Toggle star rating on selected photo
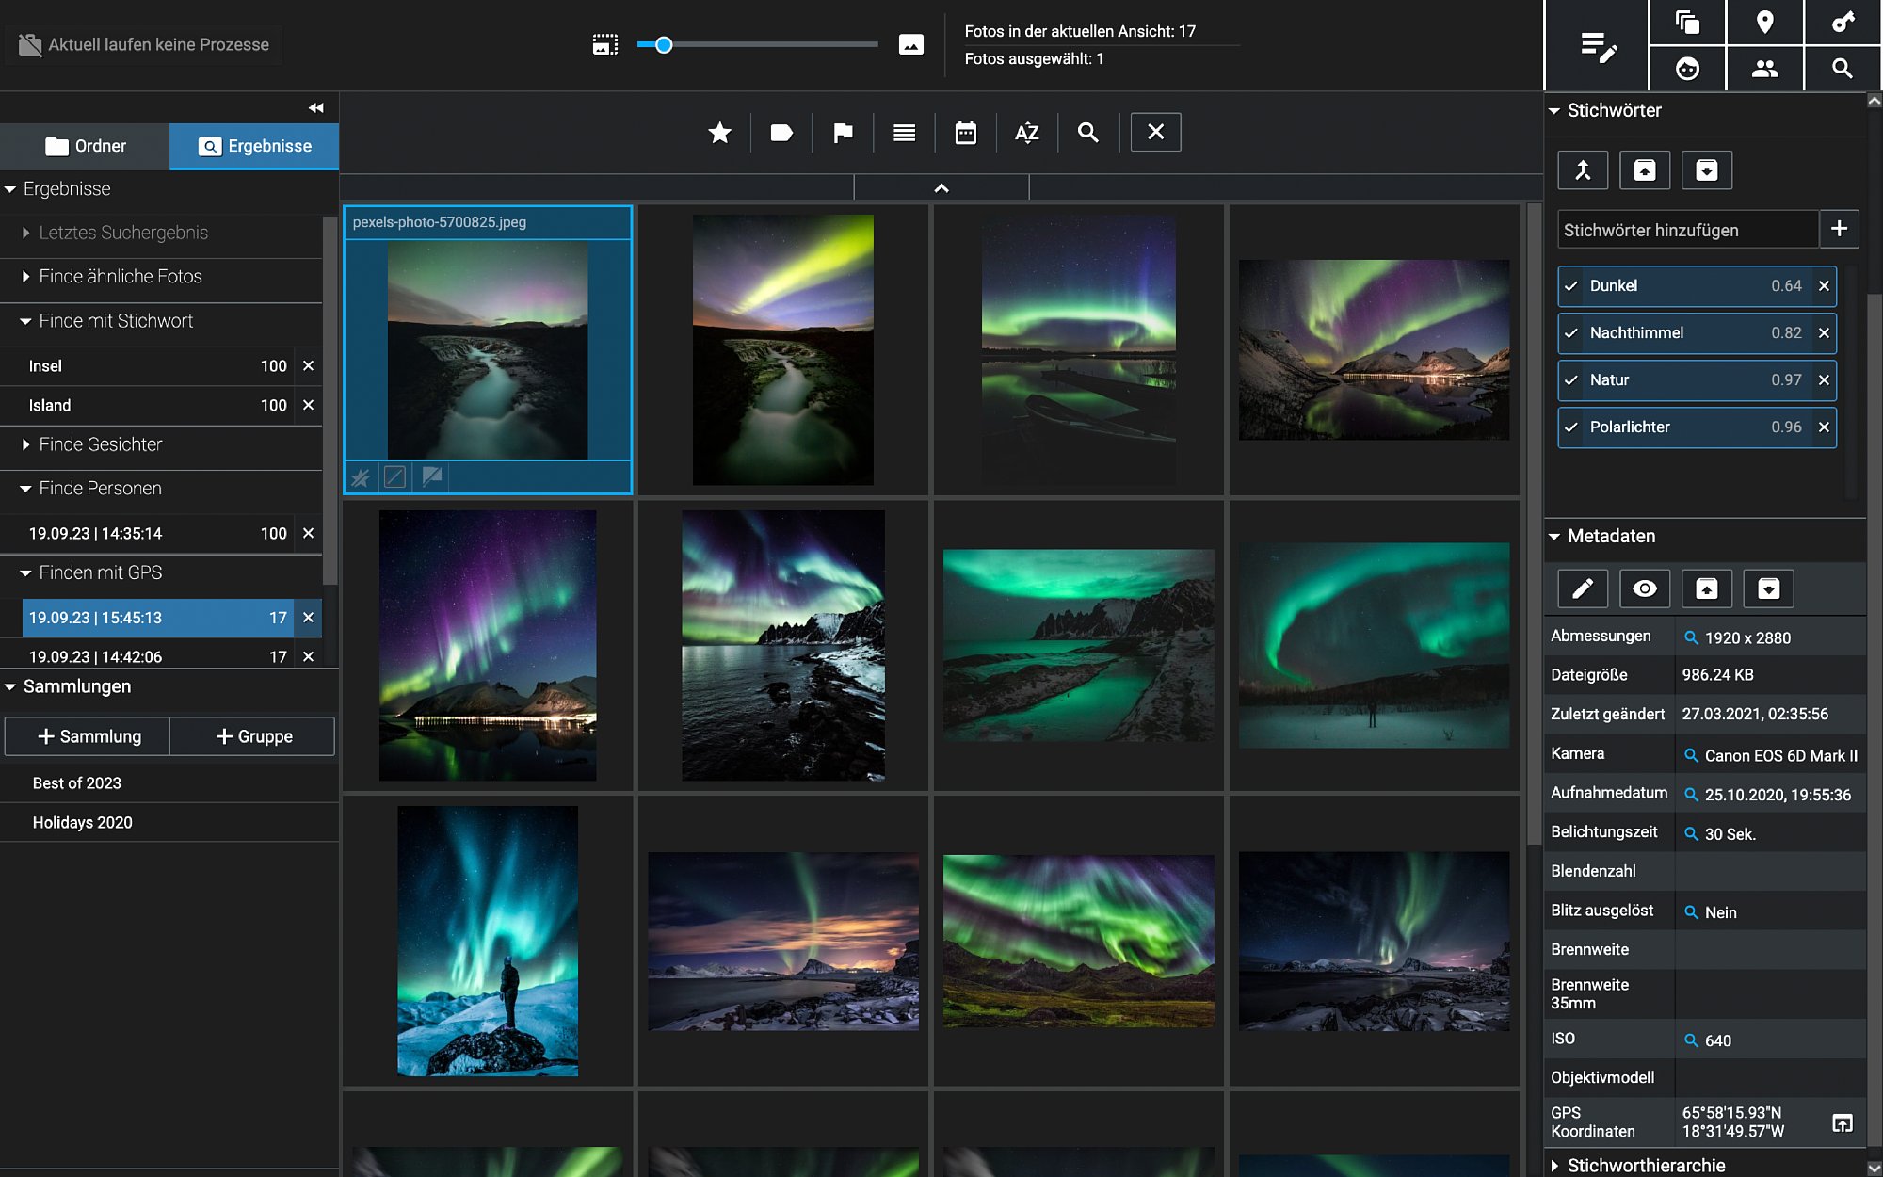Image resolution: width=1883 pixels, height=1177 pixels. [361, 477]
